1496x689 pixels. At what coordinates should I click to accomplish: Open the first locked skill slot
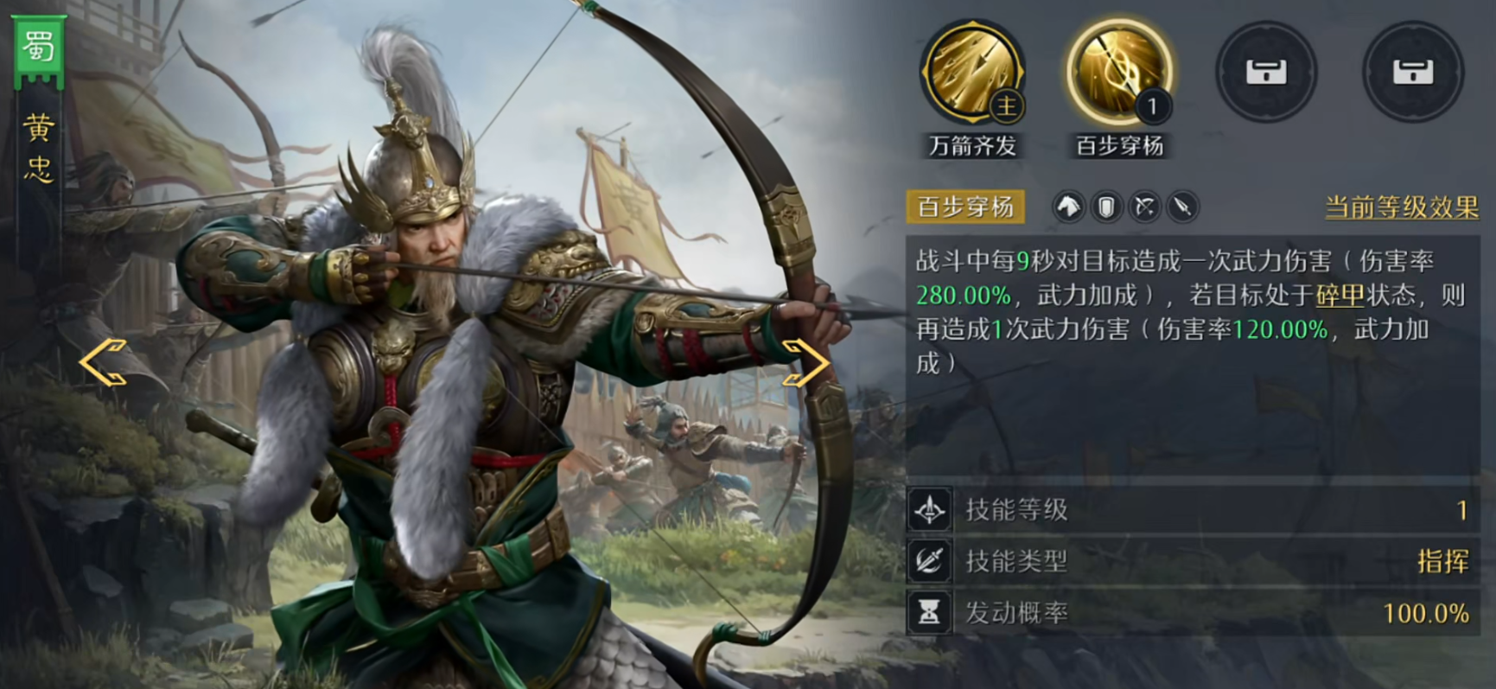(x=1266, y=72)
